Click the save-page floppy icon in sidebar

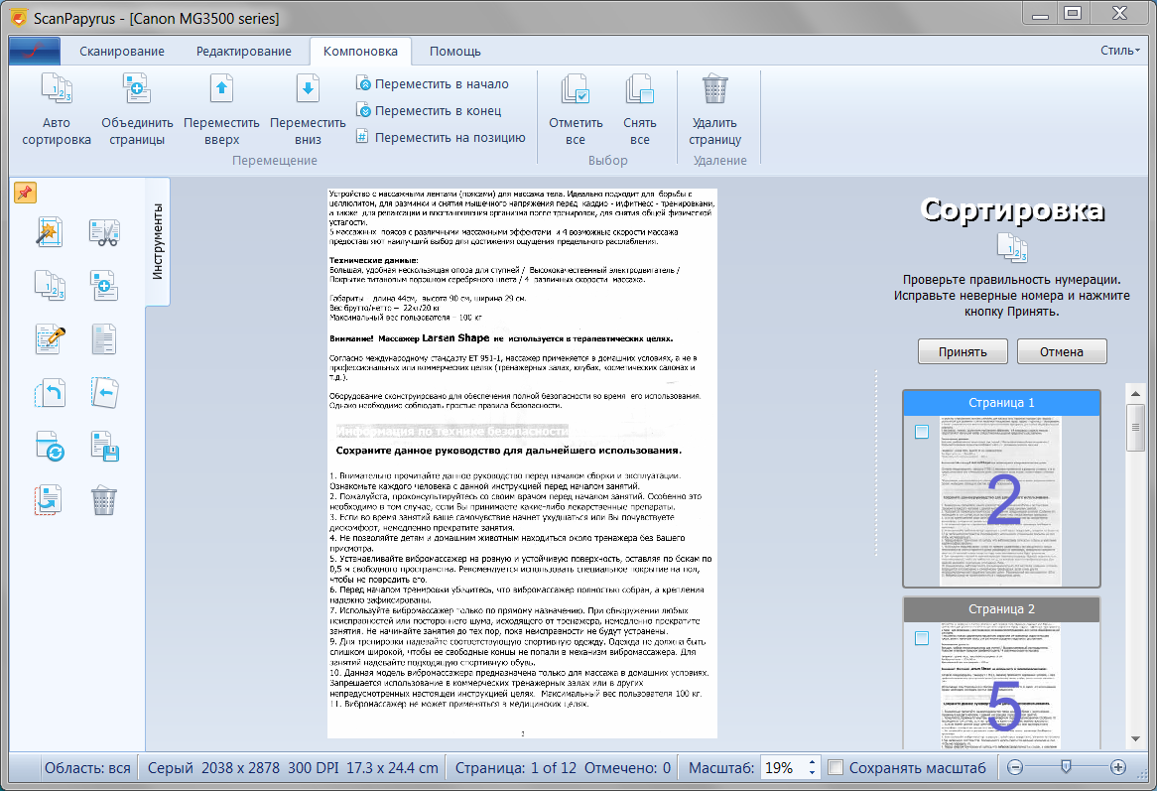point(104,446)
